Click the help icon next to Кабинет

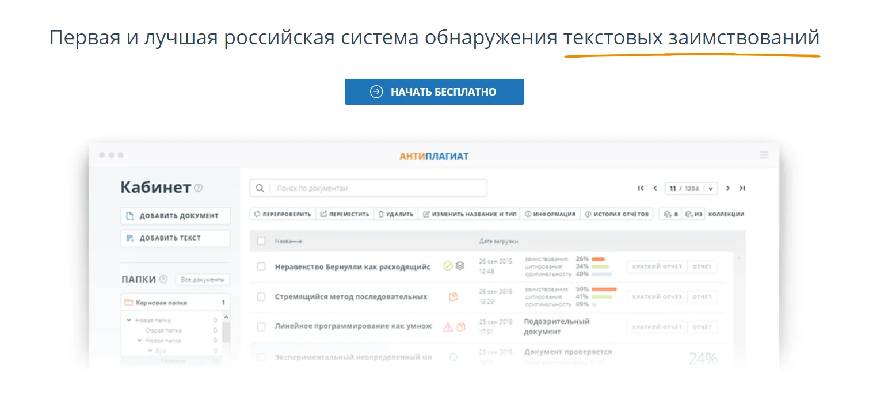tap(198, 188)
